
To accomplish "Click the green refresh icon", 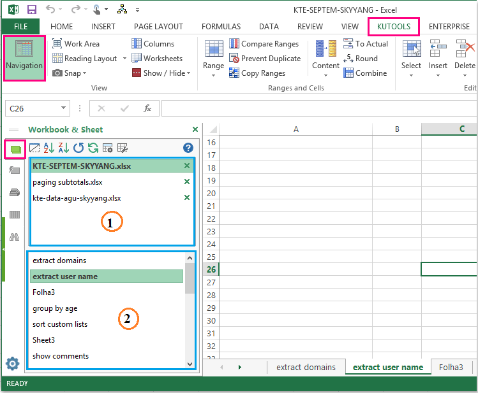I will click(x=93, y=148).
